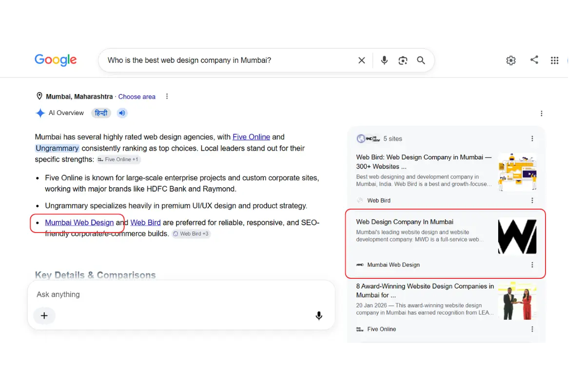Open the Five Online link in overview
This screenshot has width=585, height=390.
pos(251,137)
